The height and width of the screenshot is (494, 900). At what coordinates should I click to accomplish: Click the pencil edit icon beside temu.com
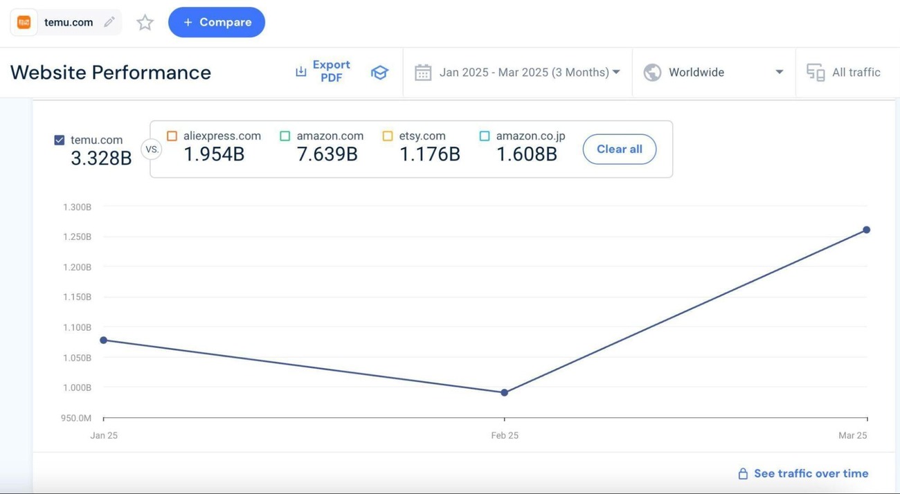click(109, 22)
